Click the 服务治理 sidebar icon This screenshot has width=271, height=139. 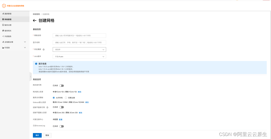[x=3, y=25]
